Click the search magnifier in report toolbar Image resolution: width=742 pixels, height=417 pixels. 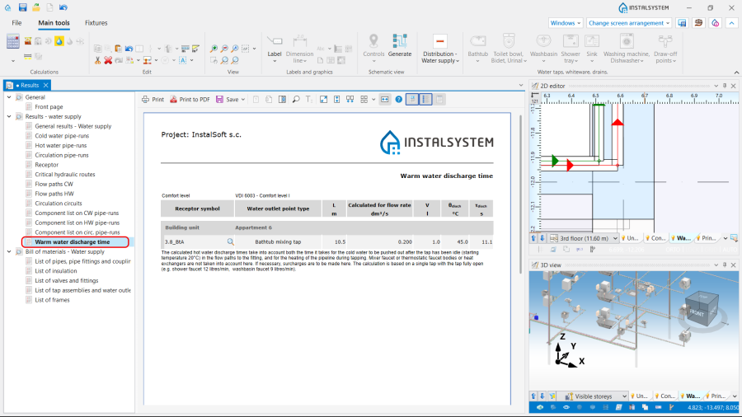tap(296, 99)
